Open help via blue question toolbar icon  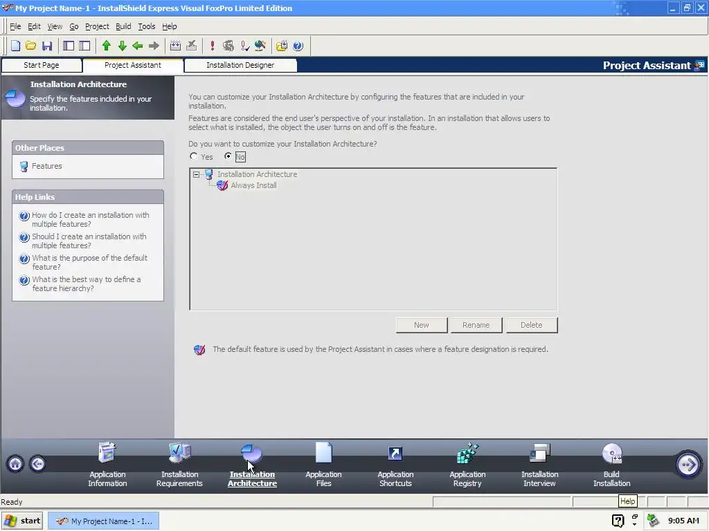(298, 46)
